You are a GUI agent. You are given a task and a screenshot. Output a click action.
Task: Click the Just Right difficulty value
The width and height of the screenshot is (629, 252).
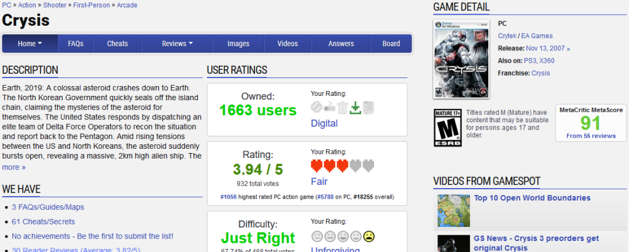[x=258, y=238]
